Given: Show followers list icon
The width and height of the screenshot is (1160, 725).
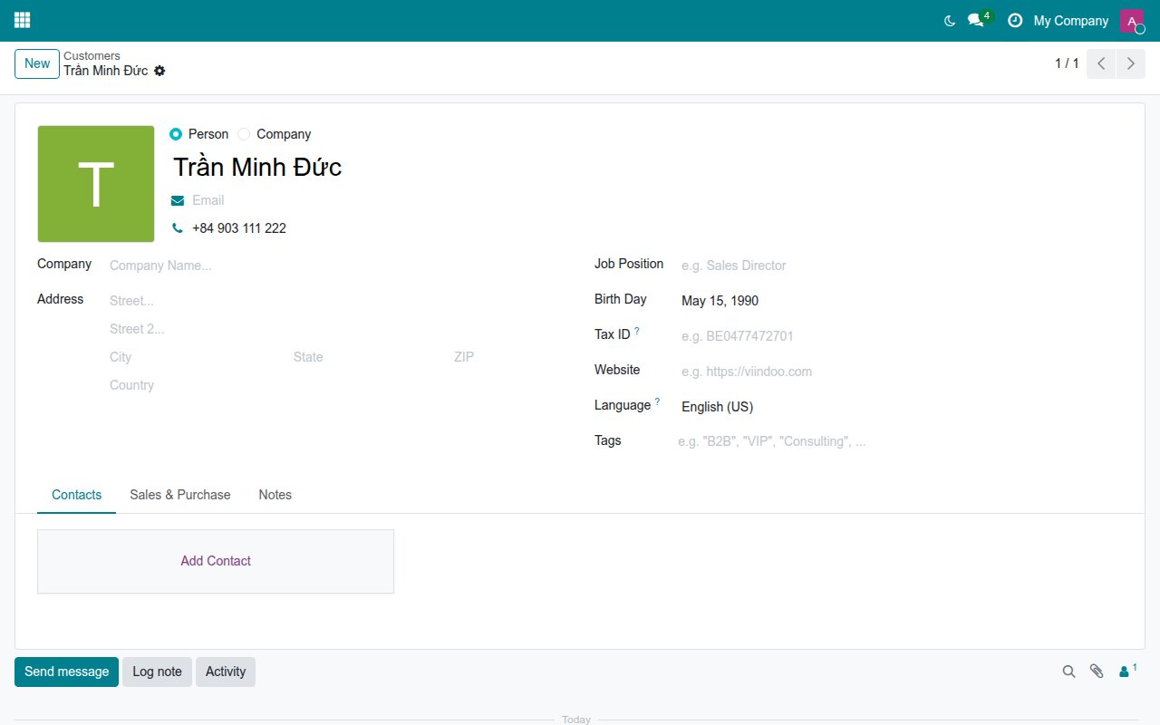Looking at the screenshot, I should (x=1127, y=671).
